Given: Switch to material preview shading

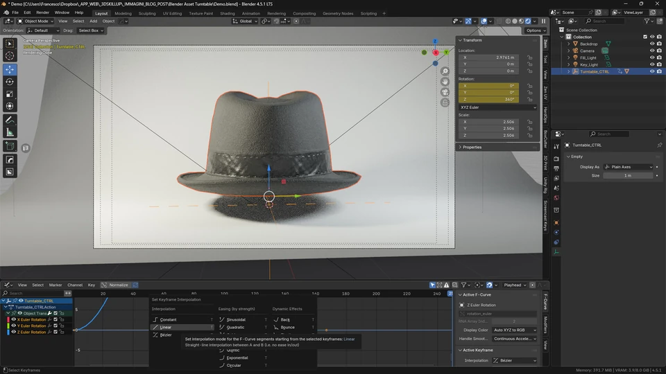Looking at the screenshot, I should coord(521,21).
